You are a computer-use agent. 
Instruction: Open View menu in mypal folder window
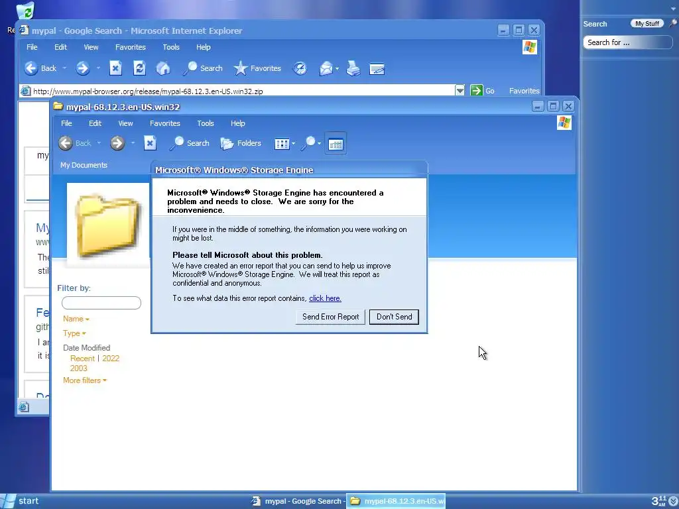tap(125, 123)
